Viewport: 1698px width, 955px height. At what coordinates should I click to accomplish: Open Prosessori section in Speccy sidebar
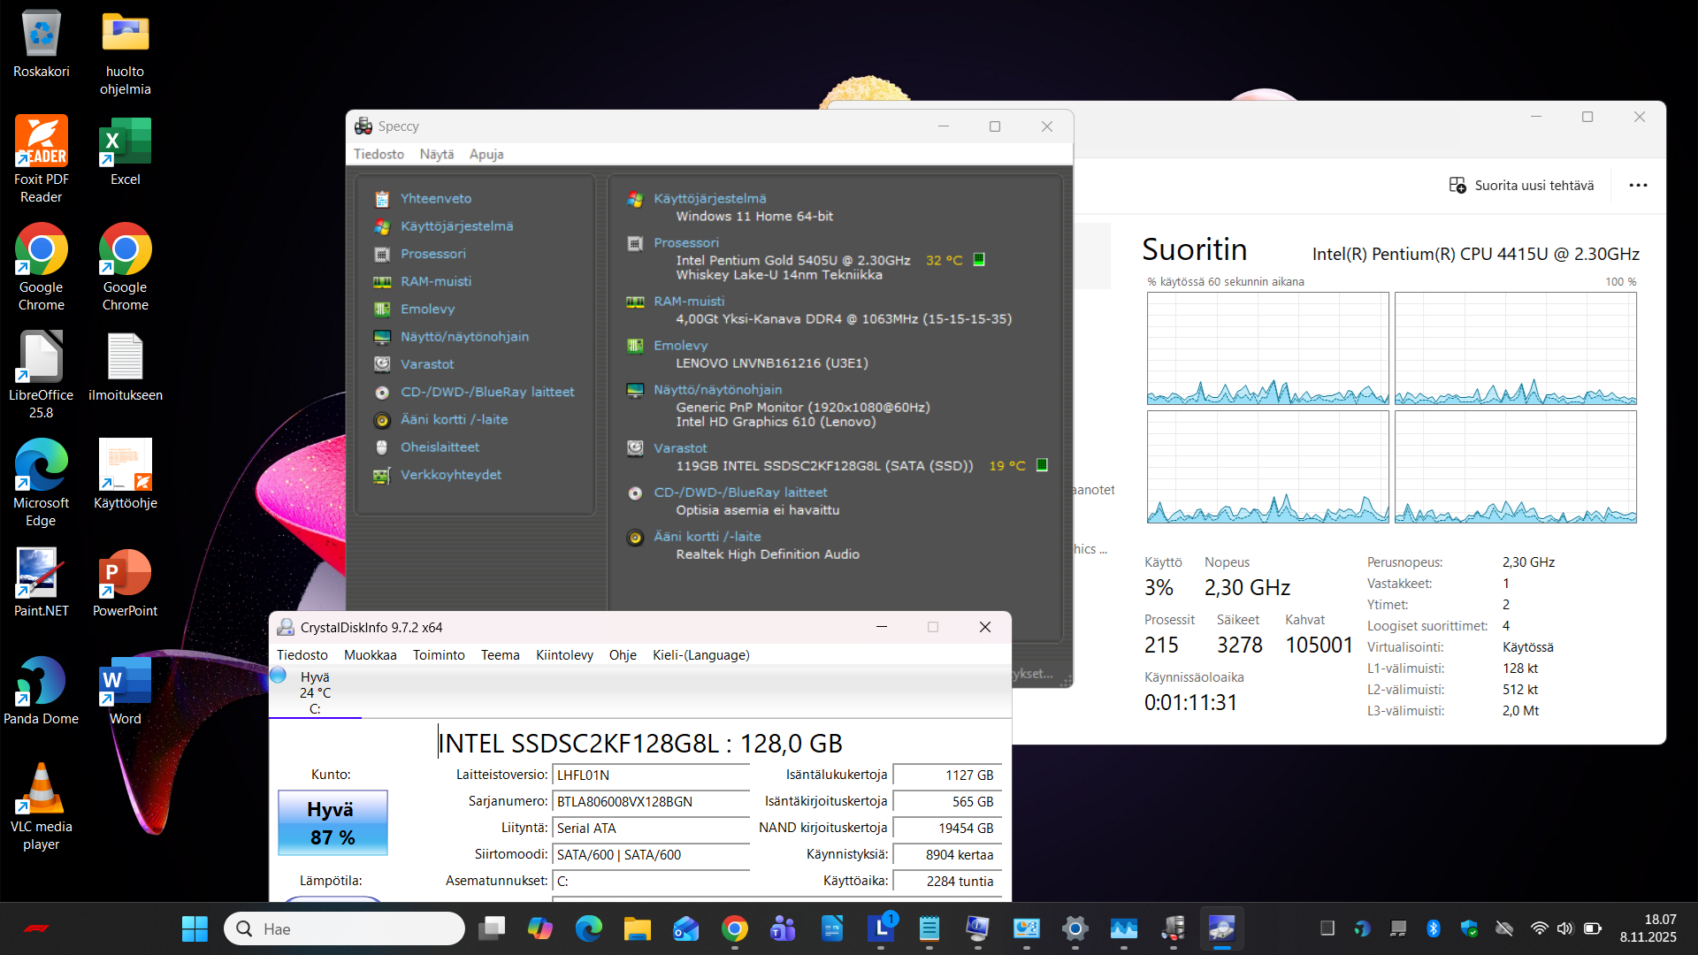[x=432, y=254]
